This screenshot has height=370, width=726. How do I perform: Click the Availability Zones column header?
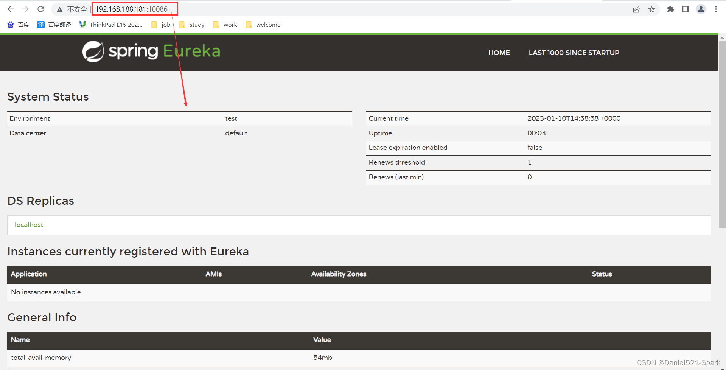pyautogui.click(x=339, y=274)
